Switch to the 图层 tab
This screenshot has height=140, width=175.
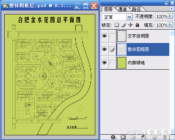coord(108,9)
